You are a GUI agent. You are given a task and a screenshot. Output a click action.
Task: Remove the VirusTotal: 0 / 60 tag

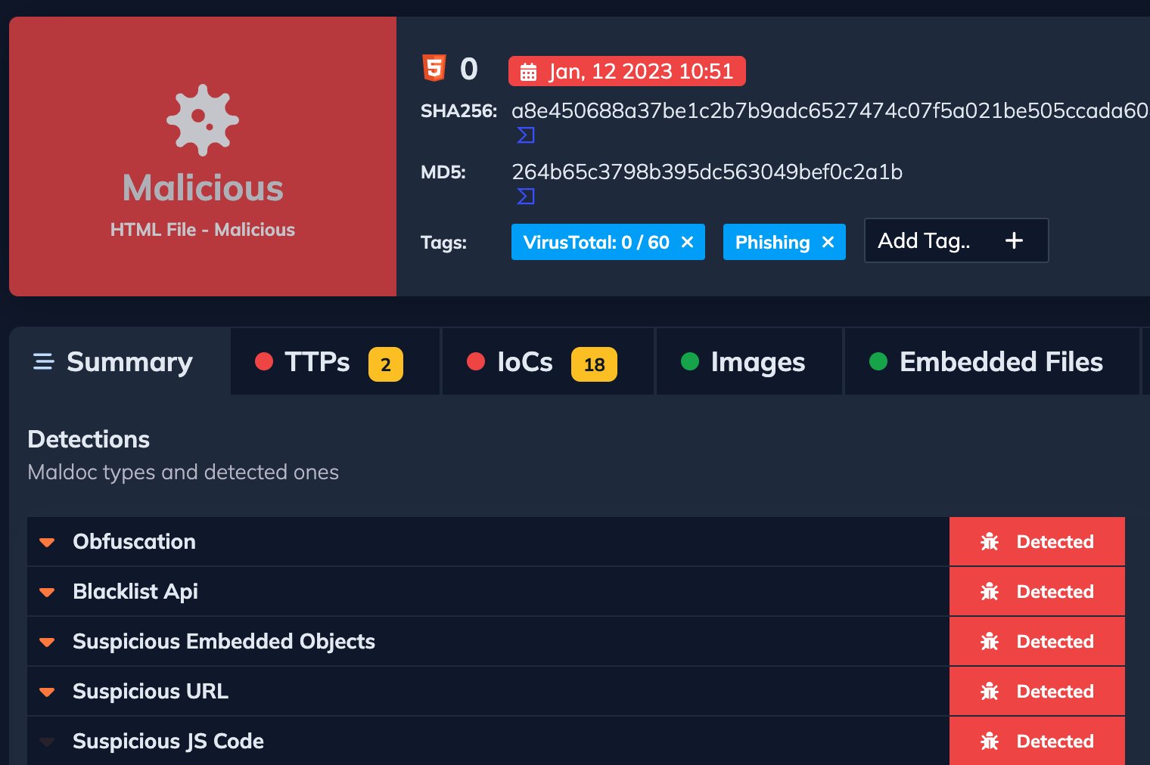click(x=687, y=242)
